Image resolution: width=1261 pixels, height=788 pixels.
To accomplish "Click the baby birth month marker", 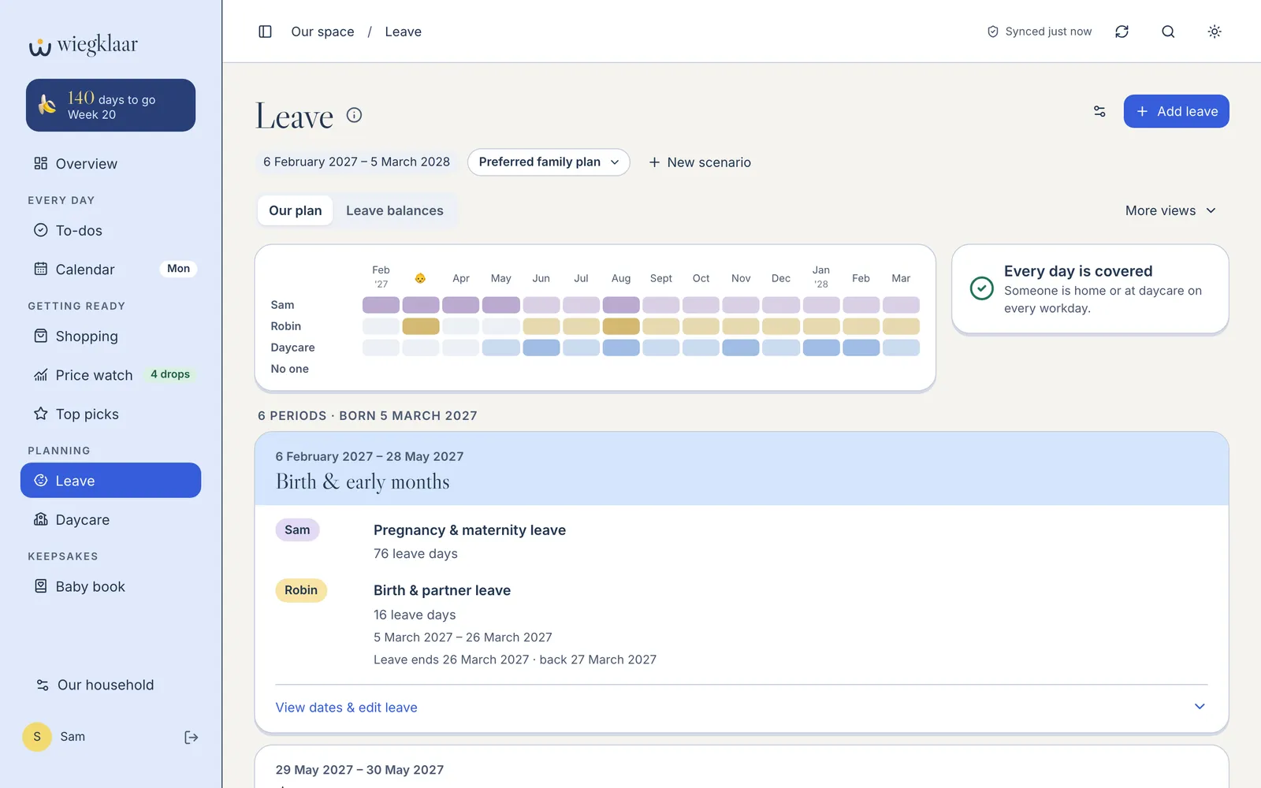I will pos(420,278).
